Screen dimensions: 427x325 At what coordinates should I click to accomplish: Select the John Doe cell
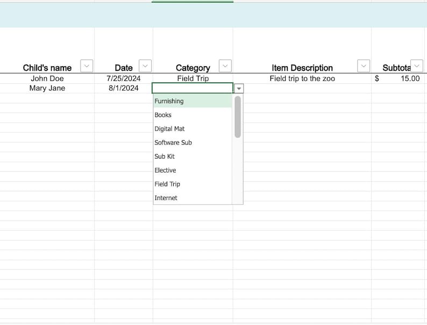(47, 78)
